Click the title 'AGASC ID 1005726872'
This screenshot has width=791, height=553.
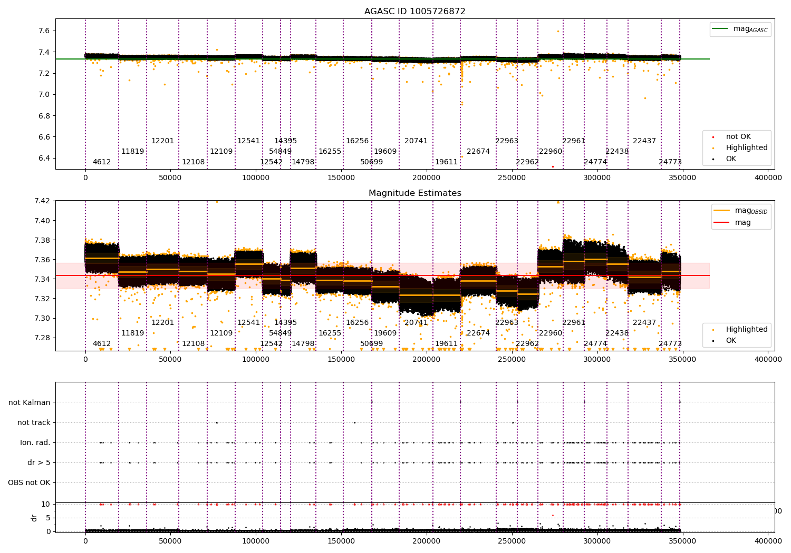tap(415, 12)
